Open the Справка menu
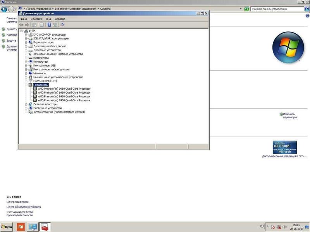310x232 pixels. point(60,19)
